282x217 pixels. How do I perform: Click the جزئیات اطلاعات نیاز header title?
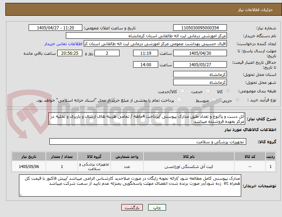click(256, 10)
